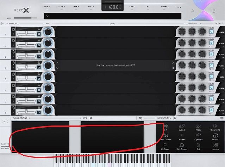Open MAIN output dropdown on track 2
Screen dimensions: 225x167
click(x=221, y=44)
